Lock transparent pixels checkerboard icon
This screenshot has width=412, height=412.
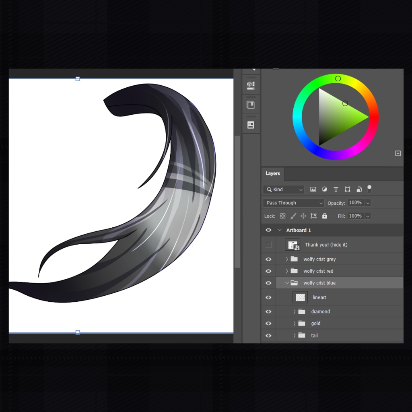point(282,216)
